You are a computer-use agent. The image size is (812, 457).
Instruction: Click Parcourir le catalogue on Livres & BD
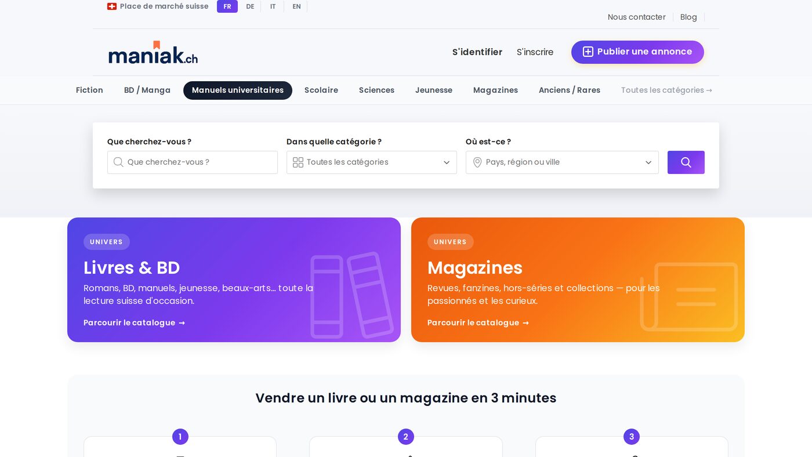(134, 323)
